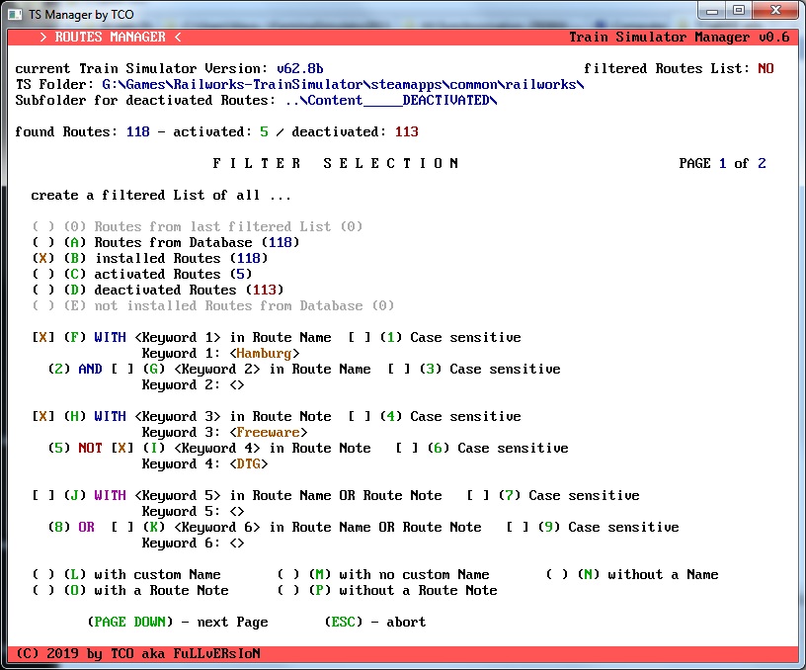Click Train Simulator Manager v0.6 label
Screen dimensions: 806x670
pyautogui.click(x=679, y=37)
